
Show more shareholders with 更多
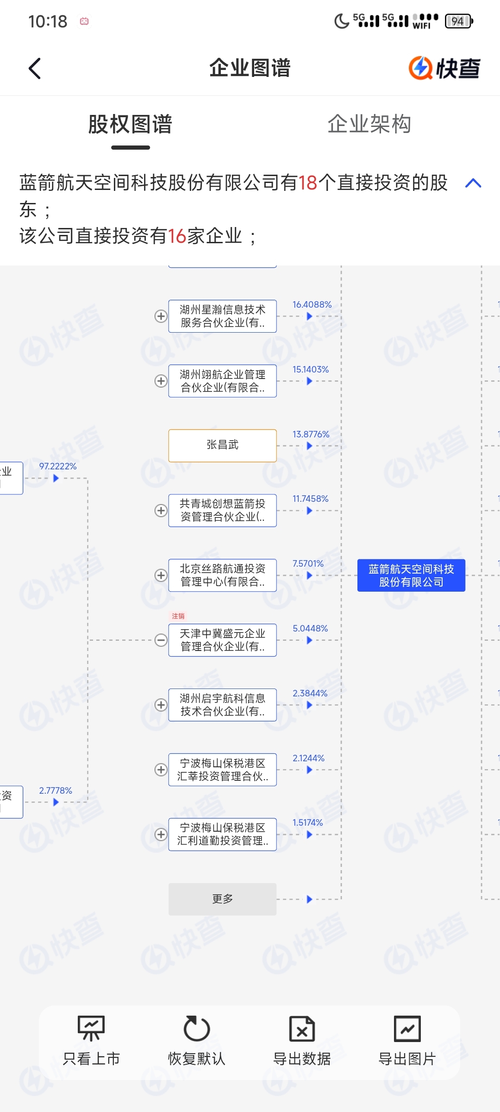(223, 899)
